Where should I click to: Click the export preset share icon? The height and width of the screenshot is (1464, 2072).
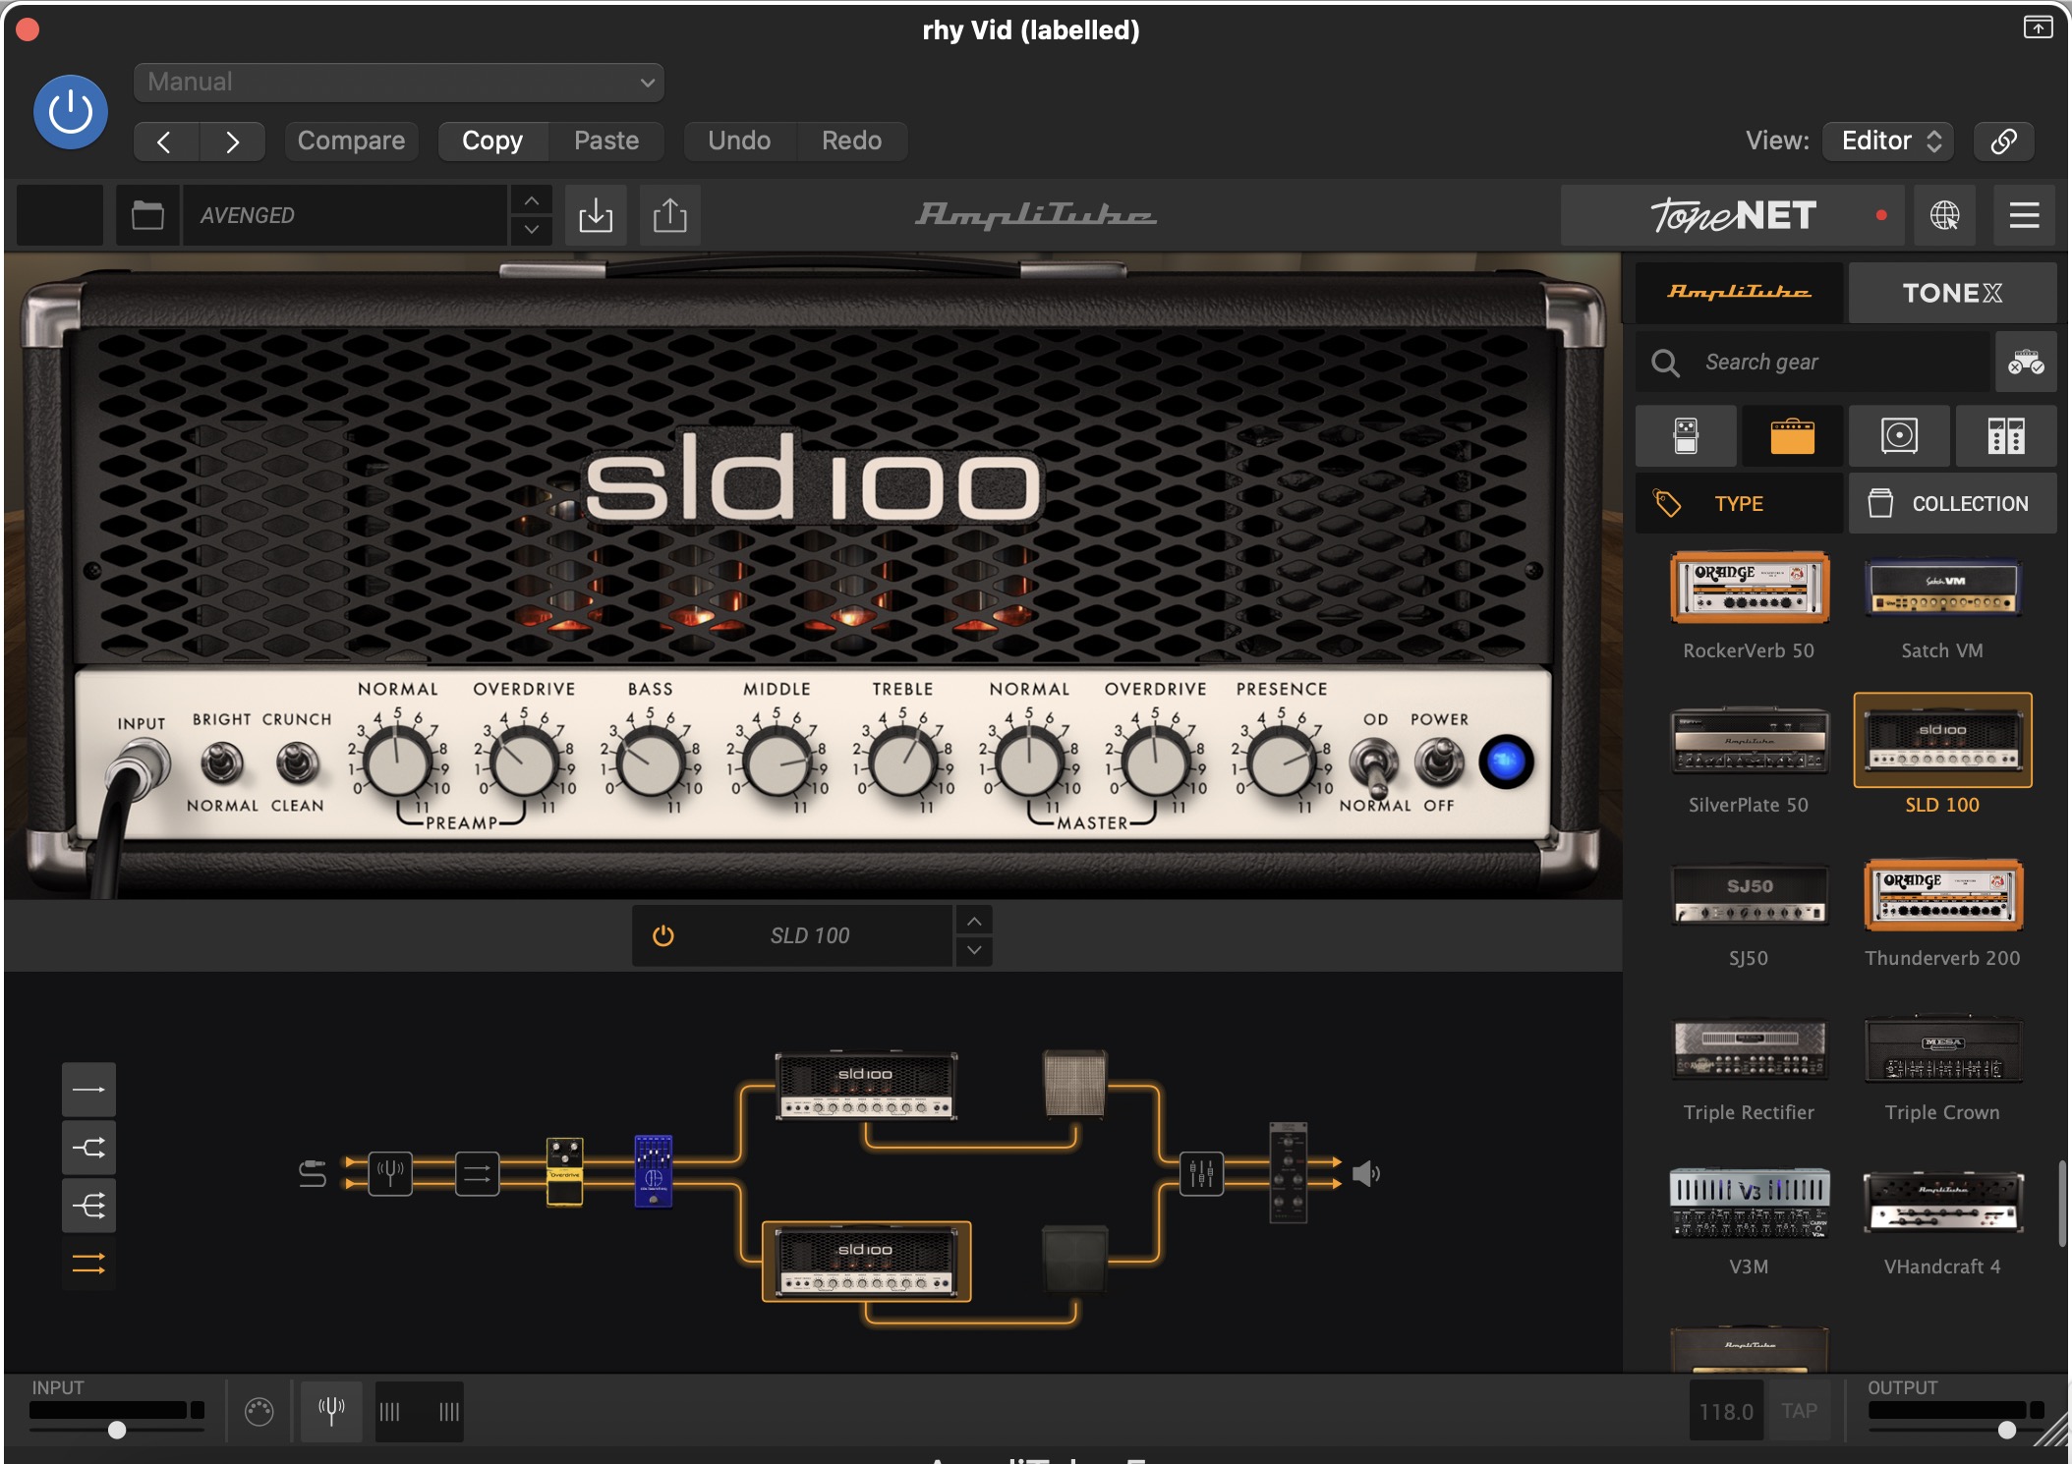tap(670, 215)
